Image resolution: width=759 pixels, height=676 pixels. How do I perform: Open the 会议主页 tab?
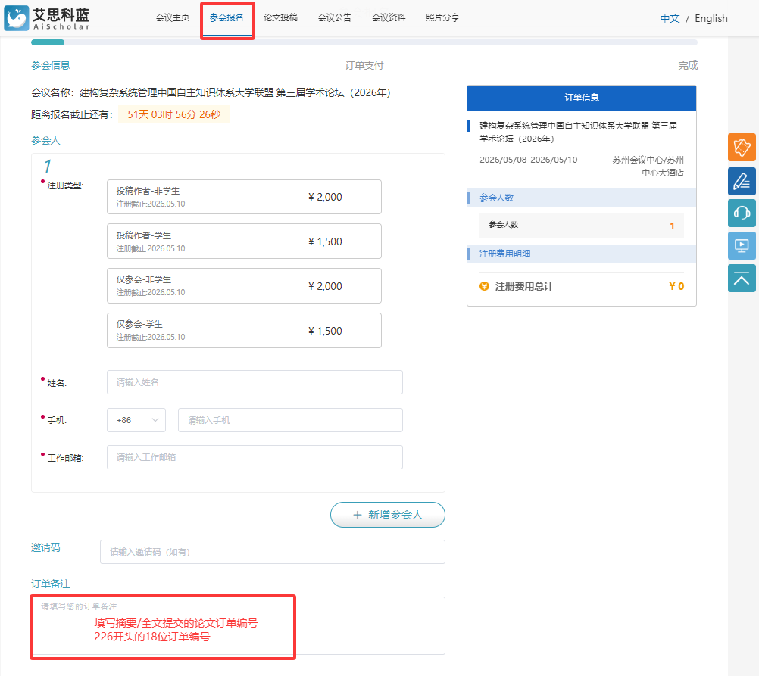[172, 17]
